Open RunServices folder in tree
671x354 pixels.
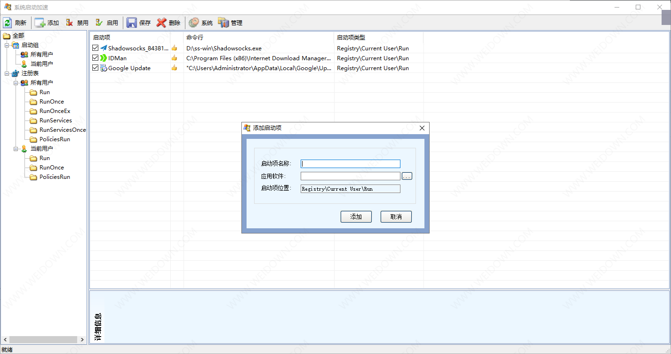point(56,121)
